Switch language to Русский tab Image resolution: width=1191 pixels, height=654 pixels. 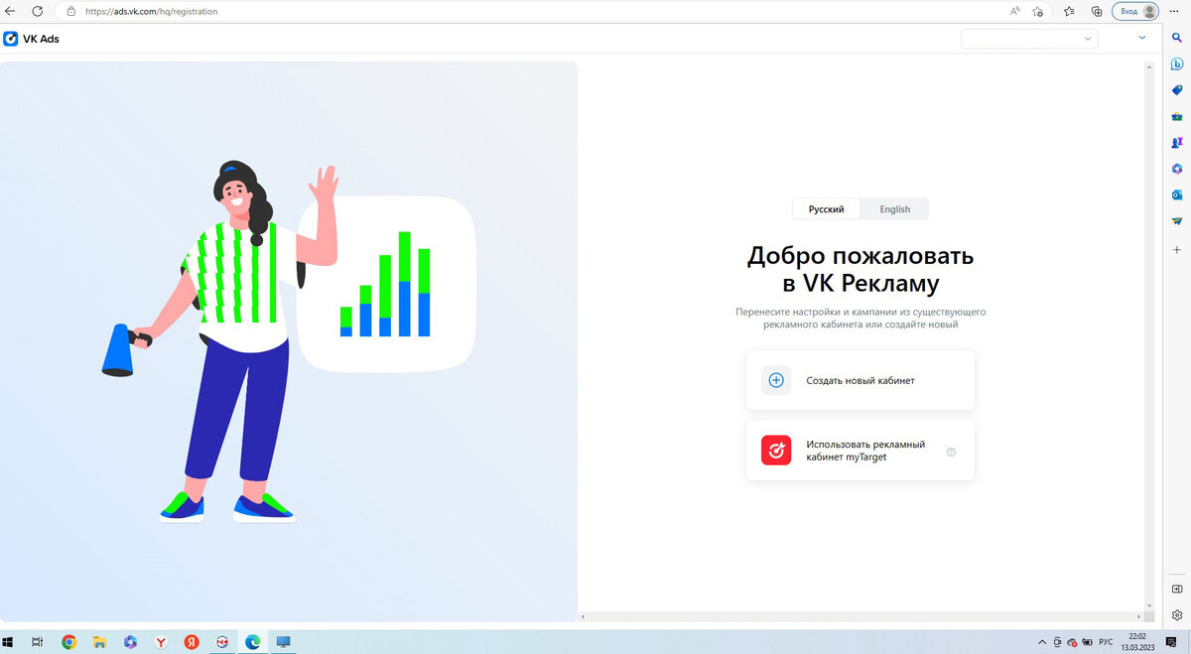pos(826,209)
